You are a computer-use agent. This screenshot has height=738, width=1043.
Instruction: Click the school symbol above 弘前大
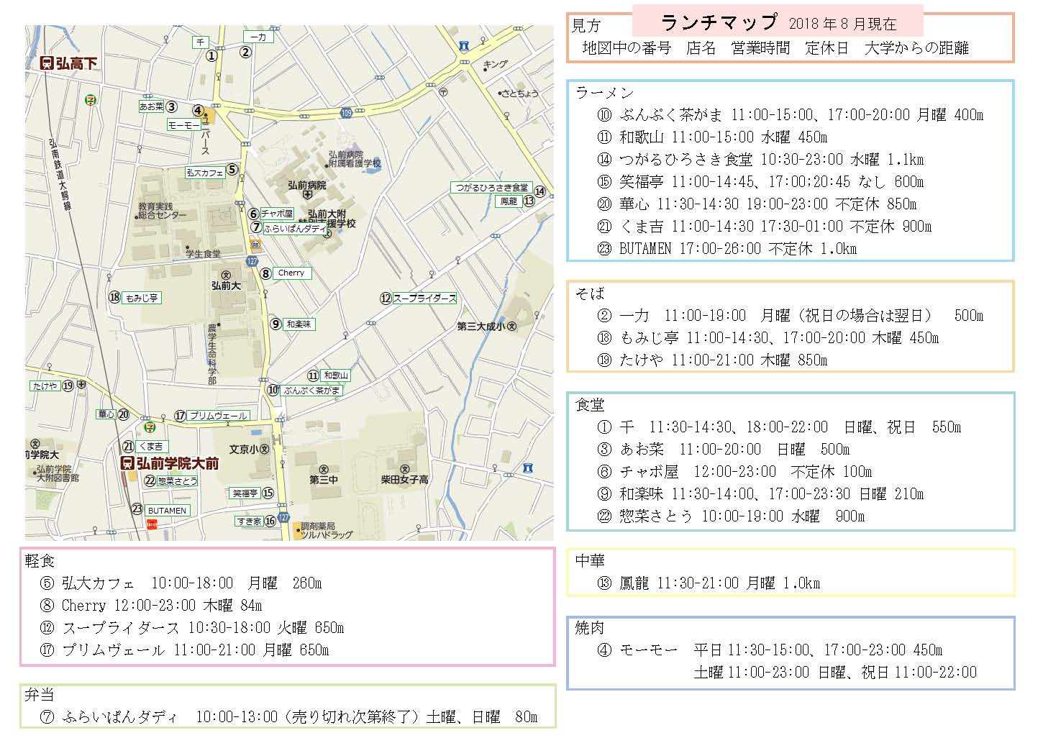pyautogui.click(x=226, y=275)
